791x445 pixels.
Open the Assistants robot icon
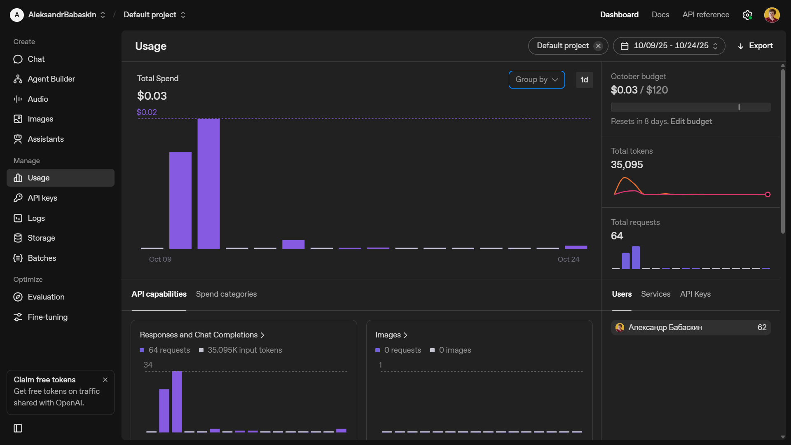18,139
